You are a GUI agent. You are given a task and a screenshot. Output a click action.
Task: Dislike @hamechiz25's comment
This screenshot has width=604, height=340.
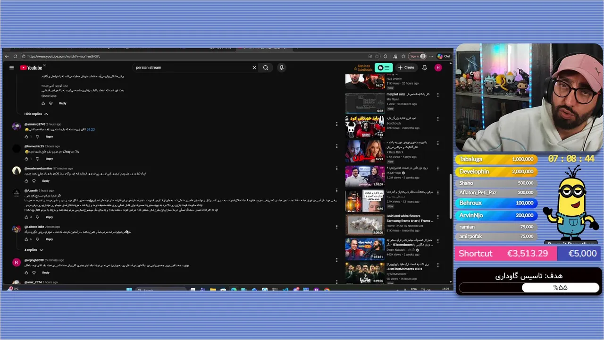(x=37, y=159)
